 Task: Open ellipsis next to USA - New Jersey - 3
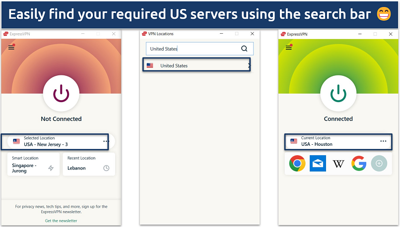tap(106, 141)
